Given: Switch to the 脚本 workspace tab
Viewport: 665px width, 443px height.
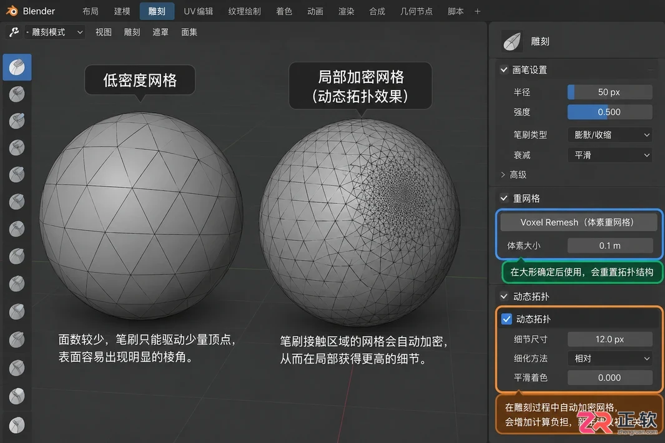Looking at the screenshot, I should pyautogui.click(x=455, y=11).
